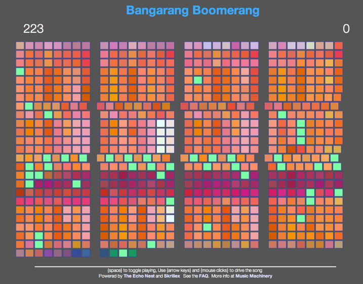The image size is (363, 284).
Task: Select the light blue tile in the bottom white column of second block
Action: [171, 218]
